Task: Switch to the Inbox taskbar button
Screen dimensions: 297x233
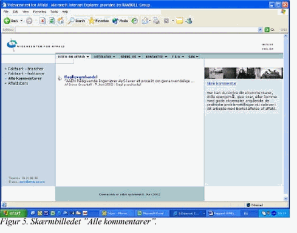Action: tap(116, 214)
